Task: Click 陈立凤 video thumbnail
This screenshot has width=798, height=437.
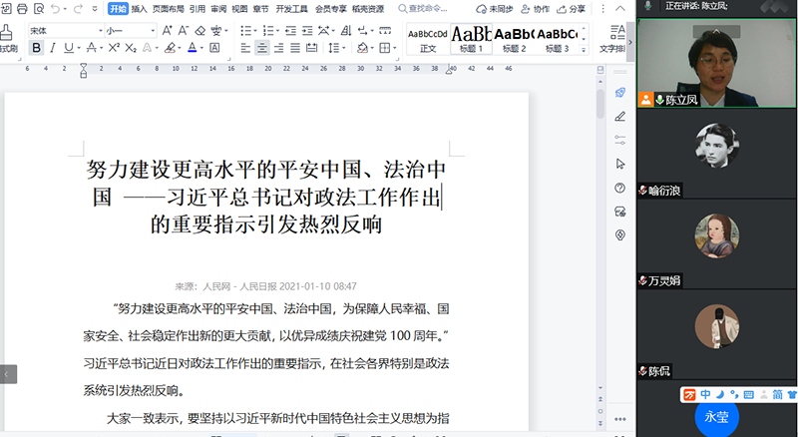Action: (716, 63)
